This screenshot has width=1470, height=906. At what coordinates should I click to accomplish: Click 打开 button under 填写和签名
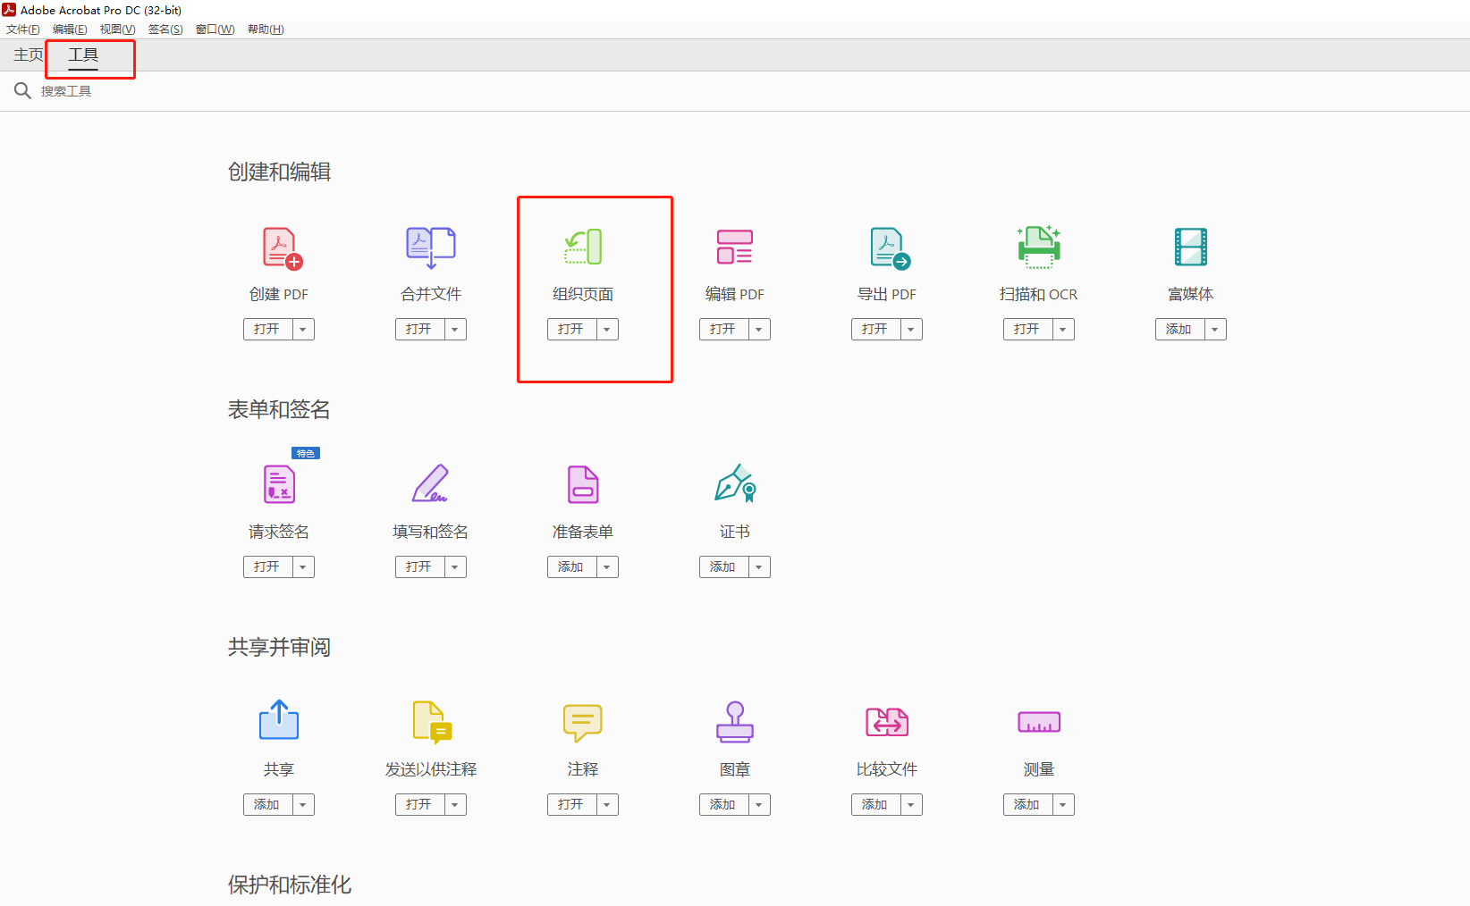point(419,567)
